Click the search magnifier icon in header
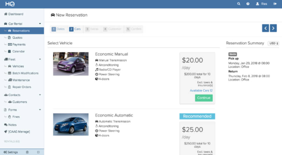282x155 pixels. (239, 4)
